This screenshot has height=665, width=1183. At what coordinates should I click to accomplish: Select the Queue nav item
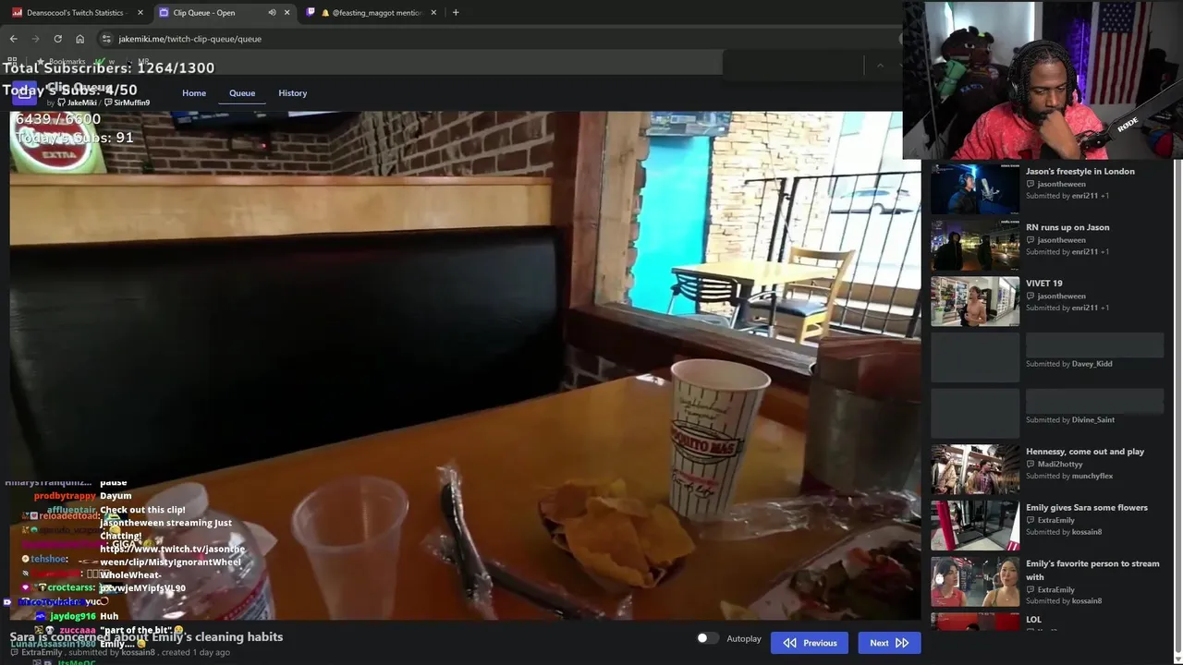click(x=242, y=93)
